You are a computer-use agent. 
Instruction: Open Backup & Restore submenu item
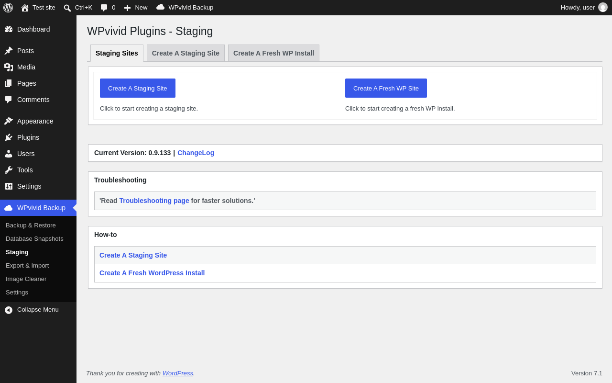[31, 225]
